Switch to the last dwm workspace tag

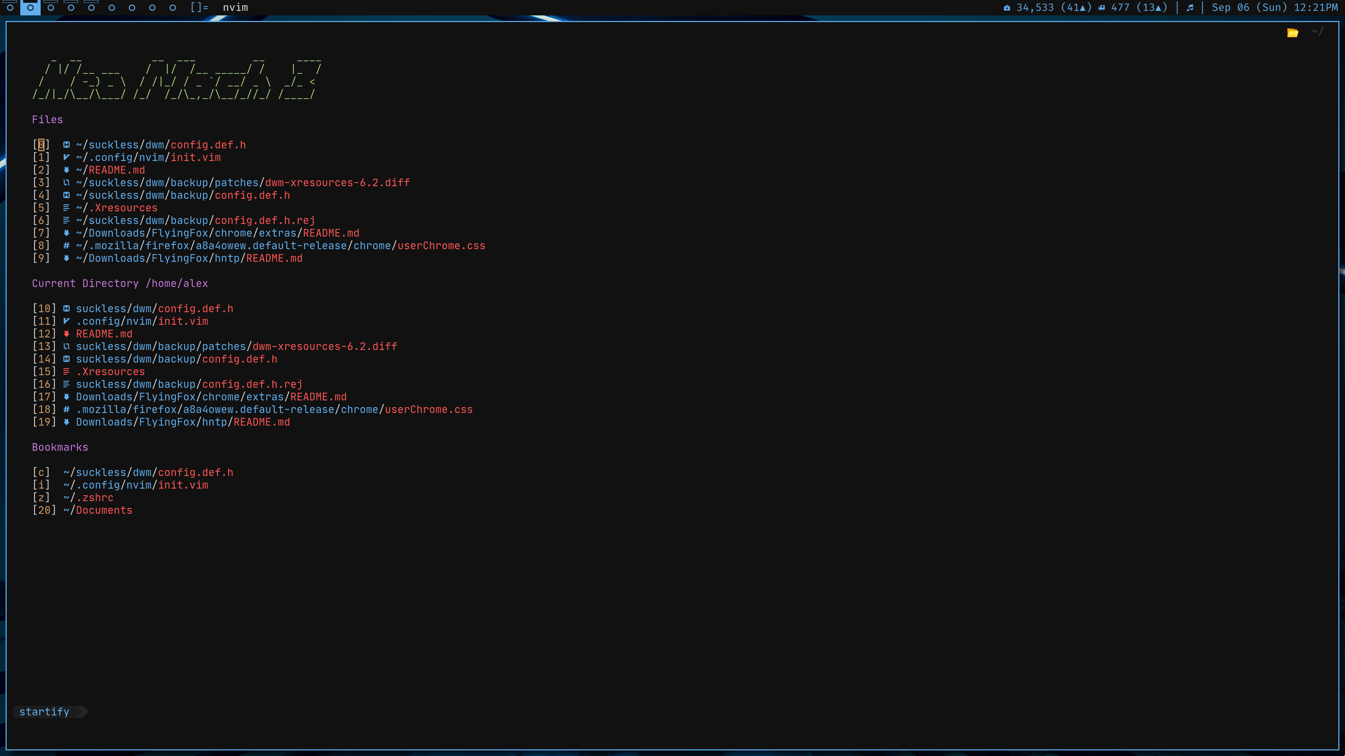tap(172, 8)
